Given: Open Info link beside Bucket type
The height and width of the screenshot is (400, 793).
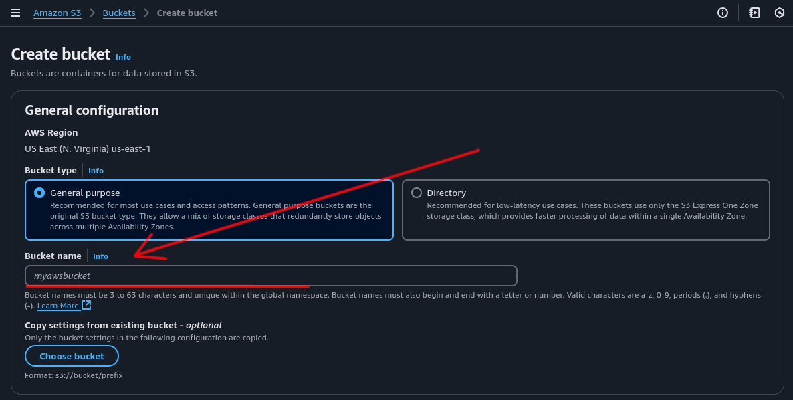Looking at the screenshot, I should click(96, 171).
